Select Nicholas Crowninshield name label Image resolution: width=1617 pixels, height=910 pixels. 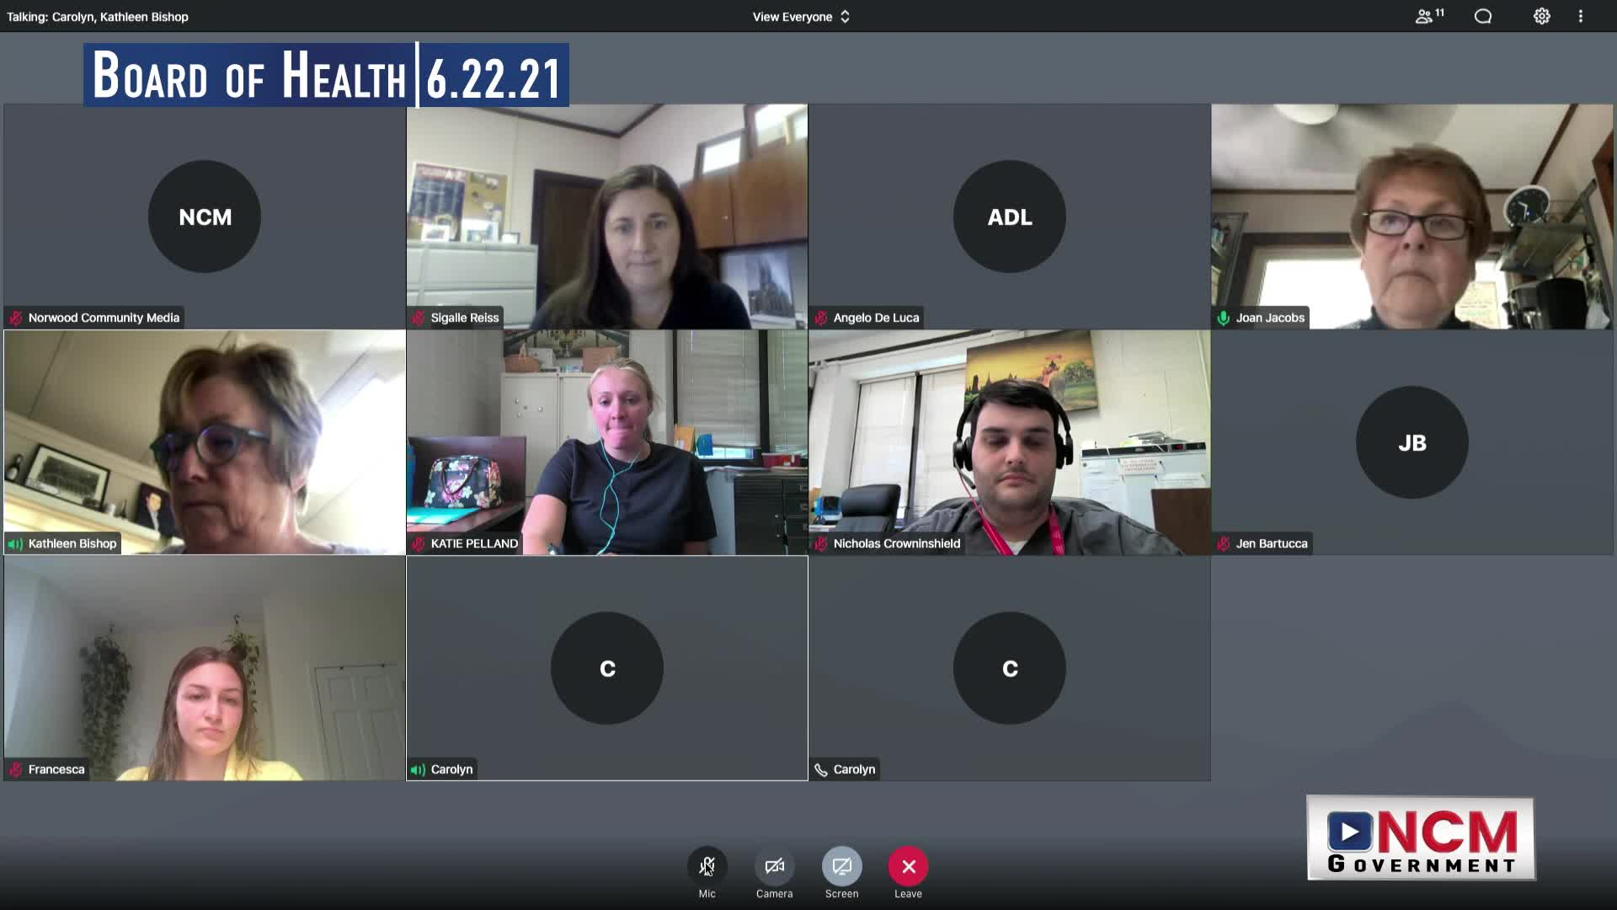point(896,543)
